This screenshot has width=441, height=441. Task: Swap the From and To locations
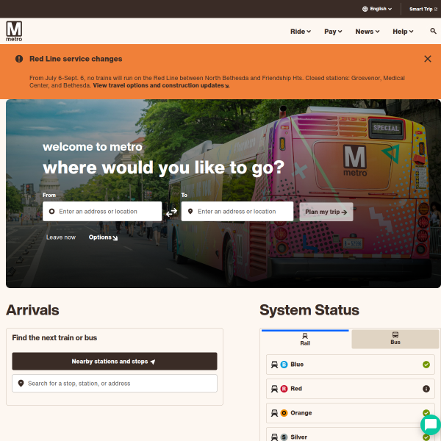point(171,212)
